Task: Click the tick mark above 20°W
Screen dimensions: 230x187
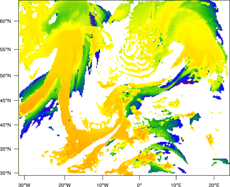Action: (x=64, y=178)
